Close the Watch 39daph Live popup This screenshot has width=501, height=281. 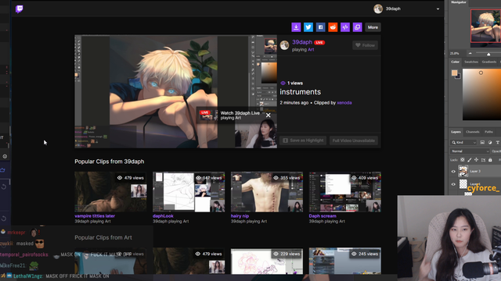268,116
